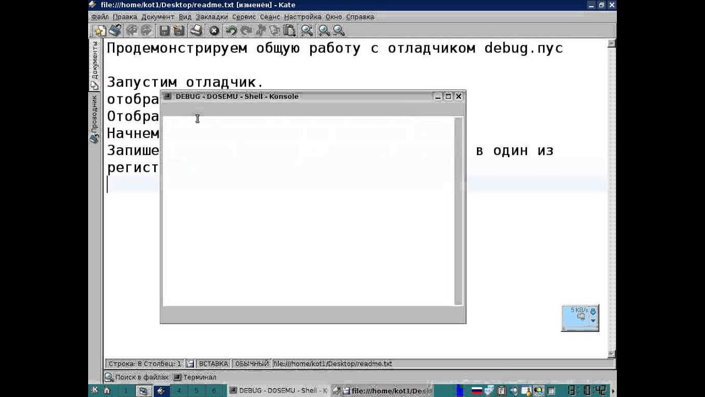
Task: Paste clipboard with toolbar paste icon
Action: [x=289, y=31]
